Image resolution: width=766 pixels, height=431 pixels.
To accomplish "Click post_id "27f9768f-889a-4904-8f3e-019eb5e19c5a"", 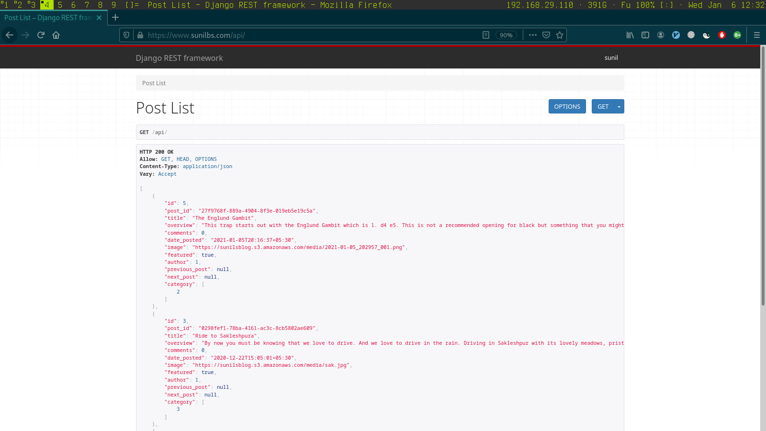I will point(258,211).
